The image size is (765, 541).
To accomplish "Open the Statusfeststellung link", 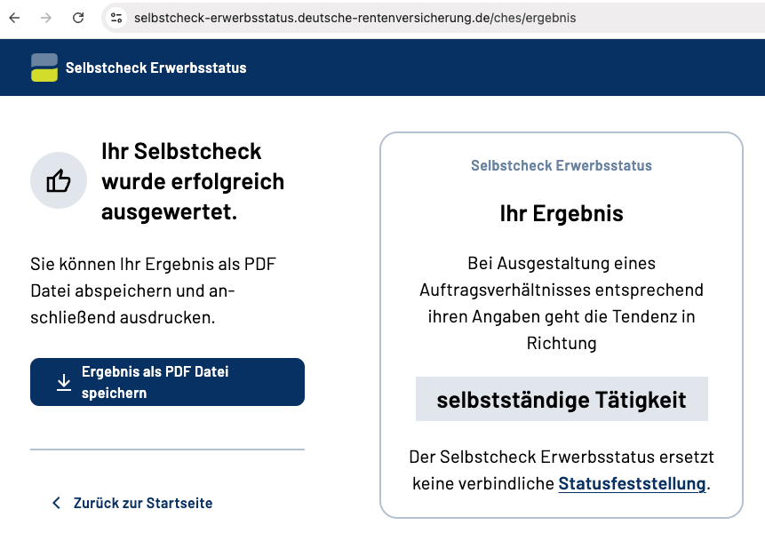I will pyautogui.click(x=631, y=483).
